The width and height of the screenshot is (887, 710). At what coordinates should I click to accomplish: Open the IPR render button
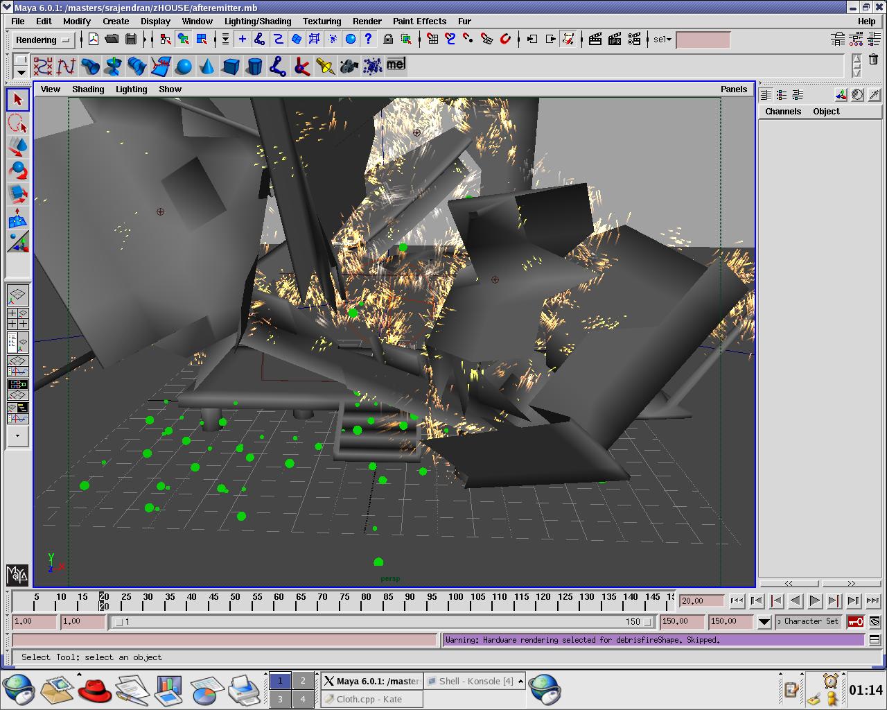[615, 40]
